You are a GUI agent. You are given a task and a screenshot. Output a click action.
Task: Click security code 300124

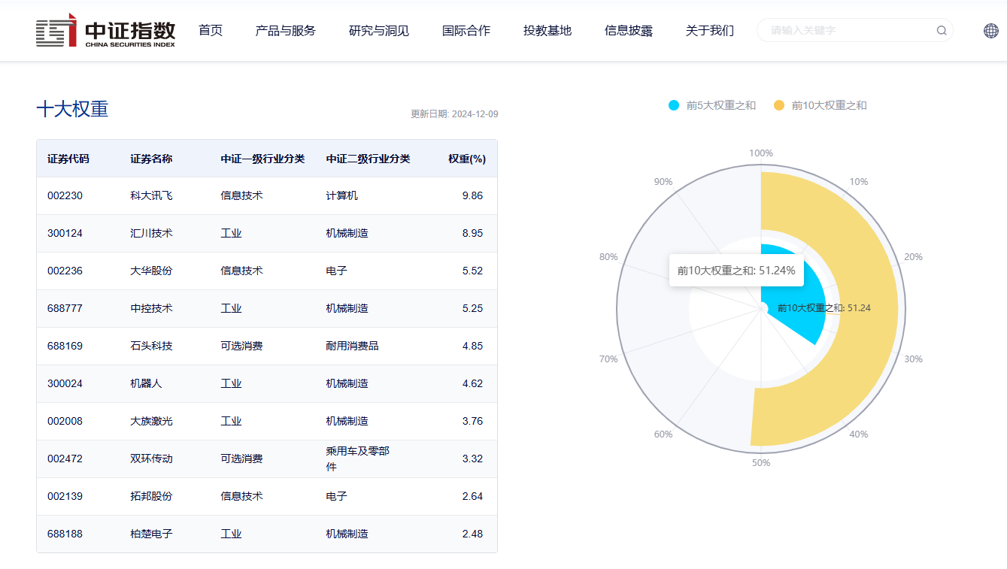pos(65,233)
